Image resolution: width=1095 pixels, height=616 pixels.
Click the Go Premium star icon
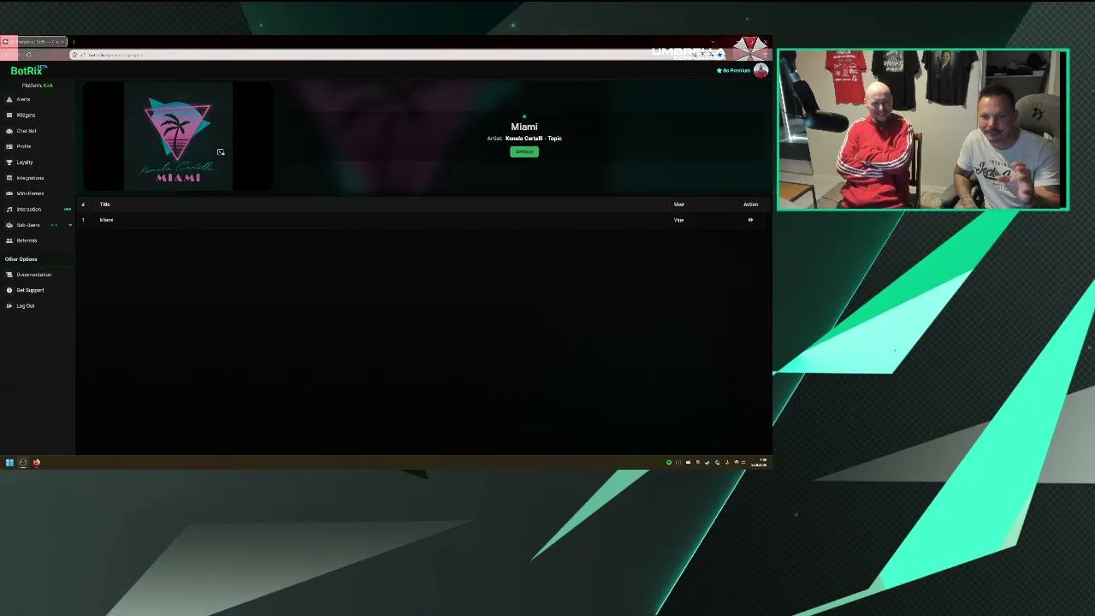click(719, 70)
